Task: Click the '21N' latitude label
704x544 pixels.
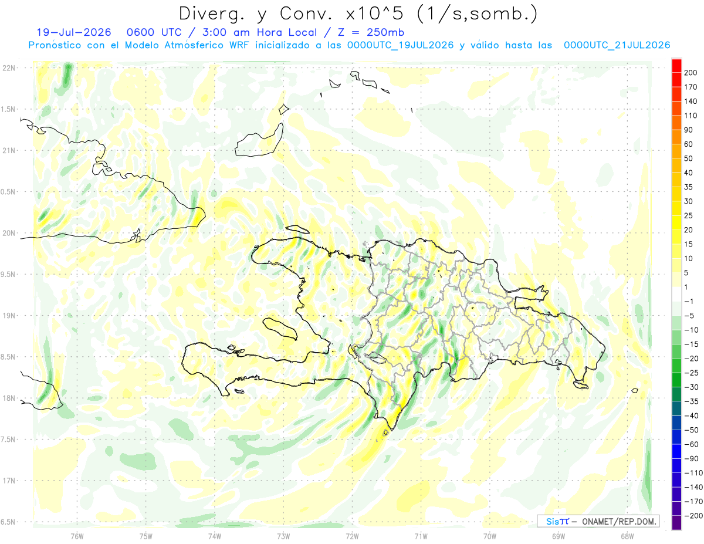Action: pyautogui.click(x=8, y=150)
